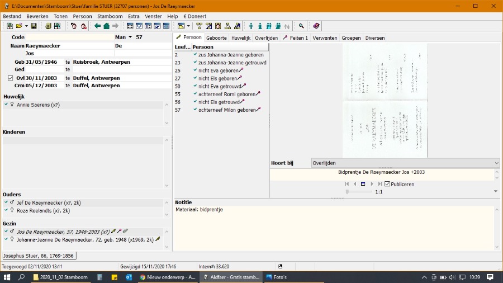Click the bidprentje image thumbnail

tap(385, 100)
